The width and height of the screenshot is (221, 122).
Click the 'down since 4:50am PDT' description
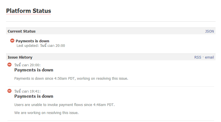pos(71,78)
